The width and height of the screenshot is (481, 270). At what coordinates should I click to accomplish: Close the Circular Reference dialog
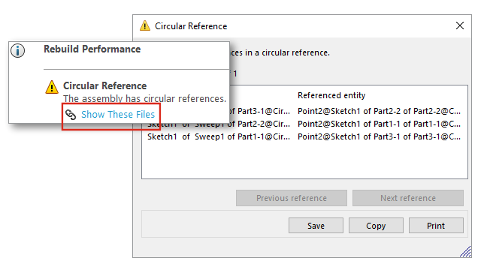click(x=459, y=25)
